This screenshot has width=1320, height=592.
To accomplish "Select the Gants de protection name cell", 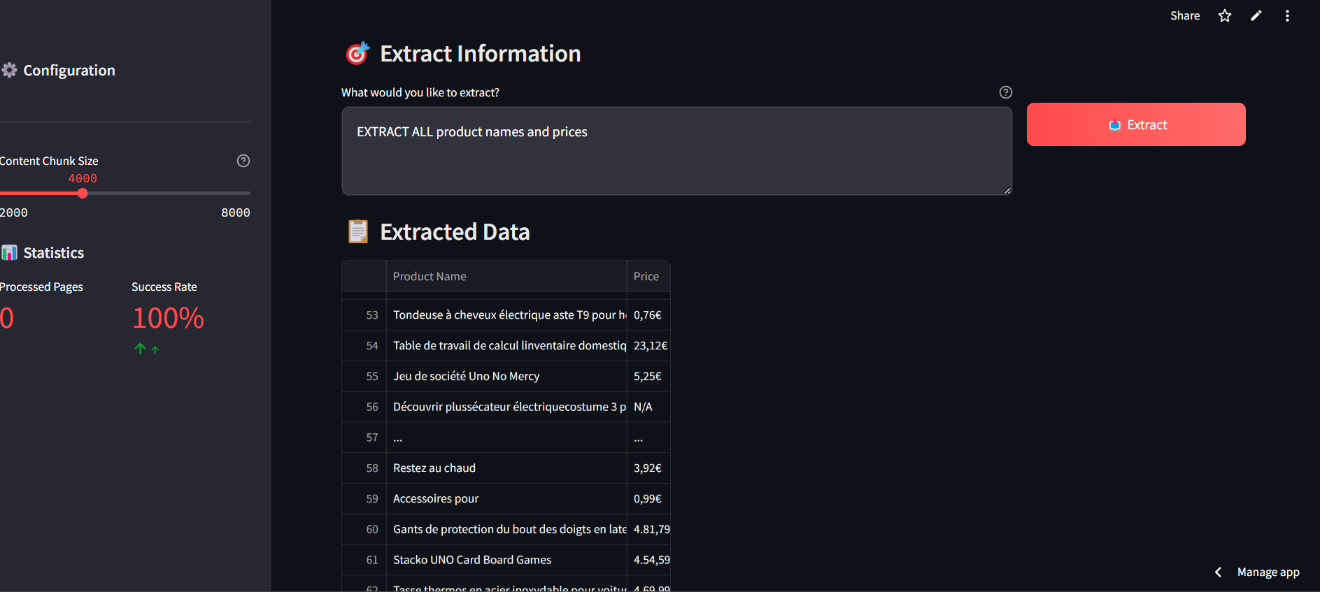I will 506,529.
